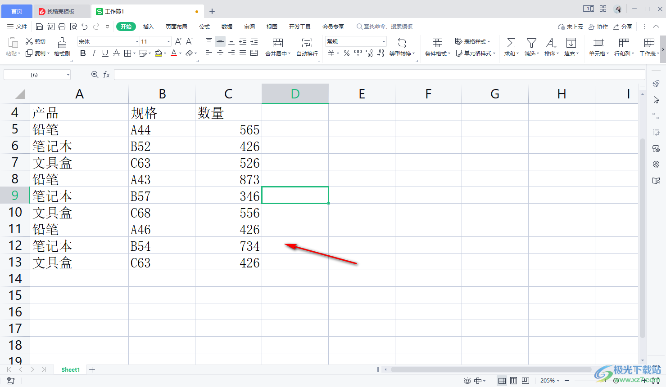The width and height of the screenshot is (666, 387).
Task: Apply the red font color swatch
Action: pyautogui.click(x=174, y=53)
